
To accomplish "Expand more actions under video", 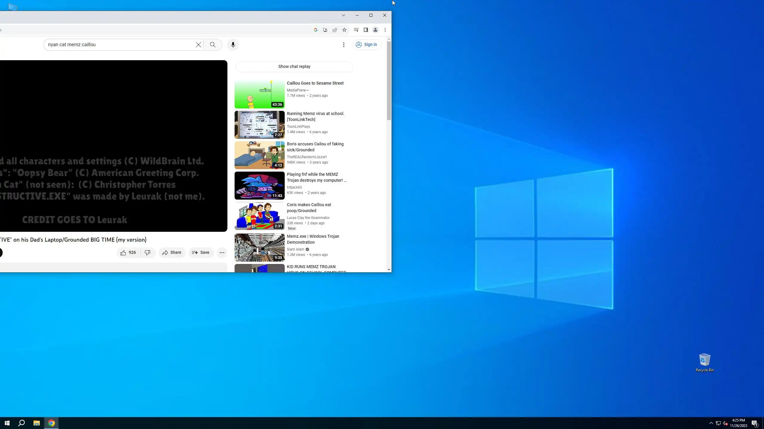I will [x=222, y=253].
